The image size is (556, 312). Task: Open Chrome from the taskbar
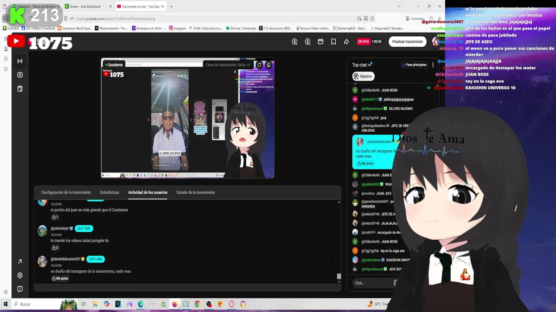pyautogui.click(x=197, y=304)
